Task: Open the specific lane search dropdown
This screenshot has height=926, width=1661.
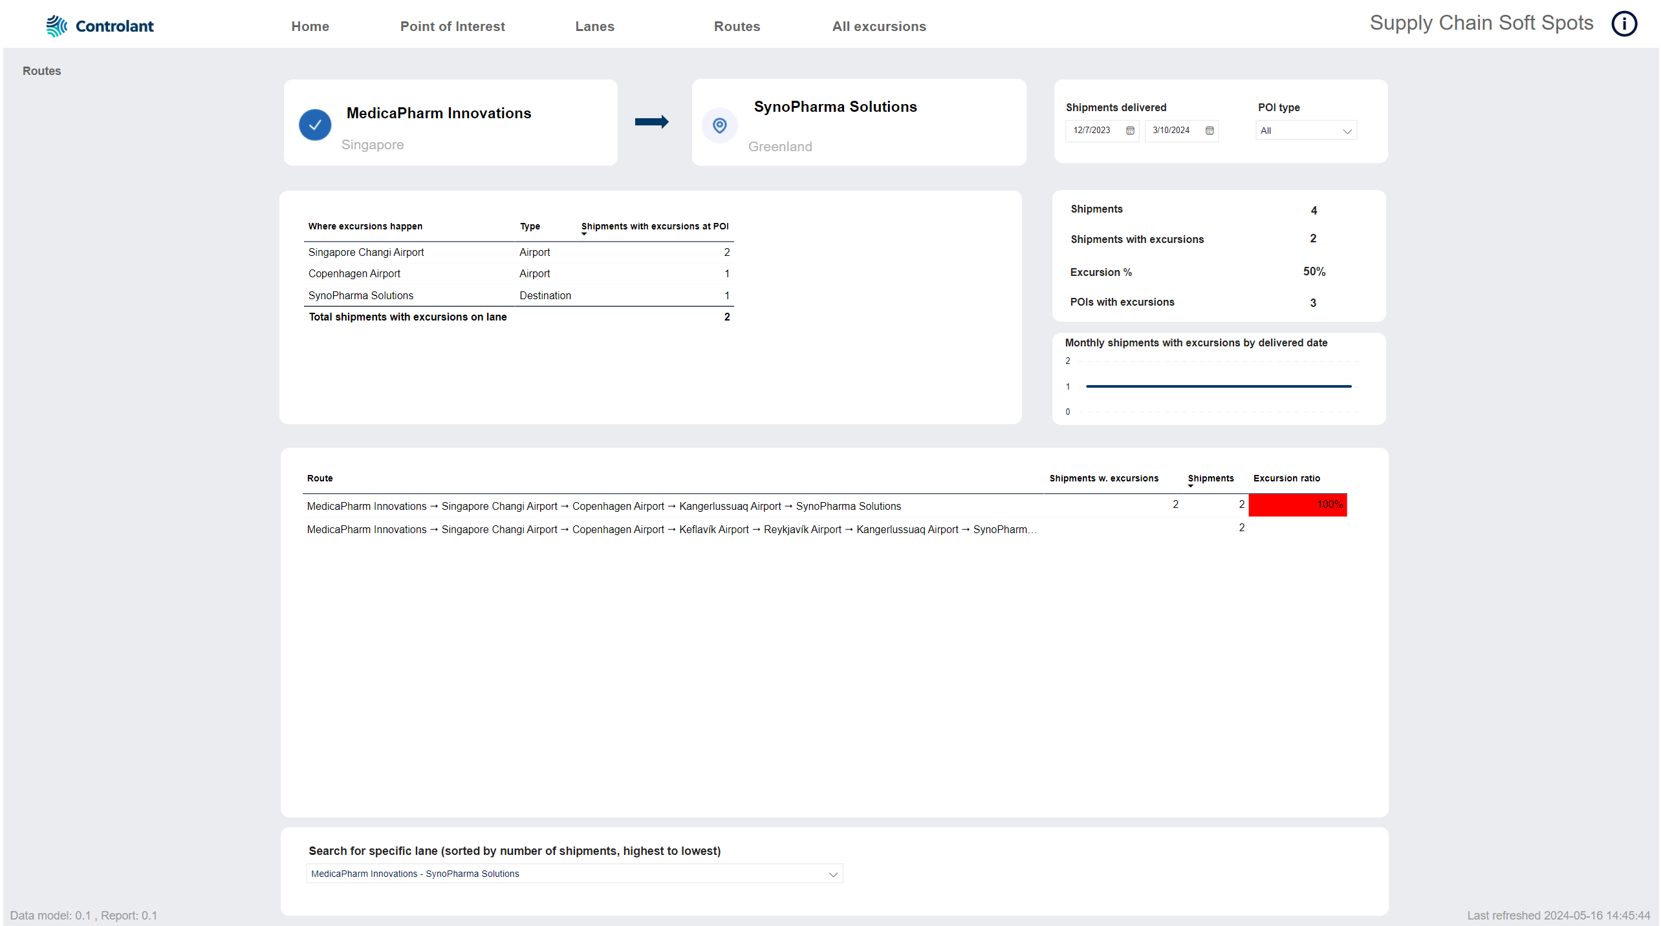Action: click(574, 874)
